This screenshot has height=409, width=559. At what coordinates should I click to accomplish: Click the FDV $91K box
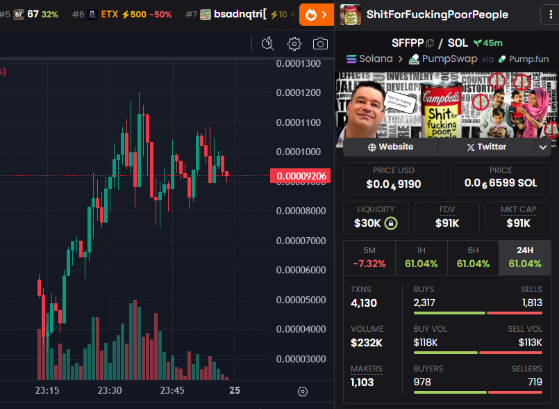447,218
